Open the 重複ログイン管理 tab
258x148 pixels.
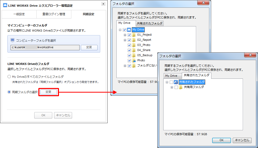click(54, 14)
